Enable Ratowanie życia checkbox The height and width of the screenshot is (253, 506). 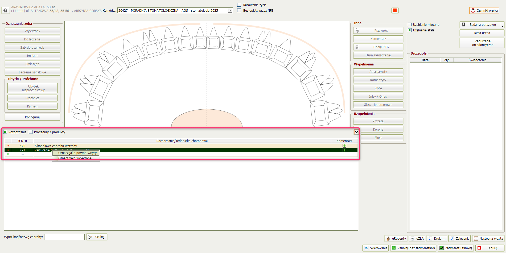pyautogui.click(x=239, y=5)
